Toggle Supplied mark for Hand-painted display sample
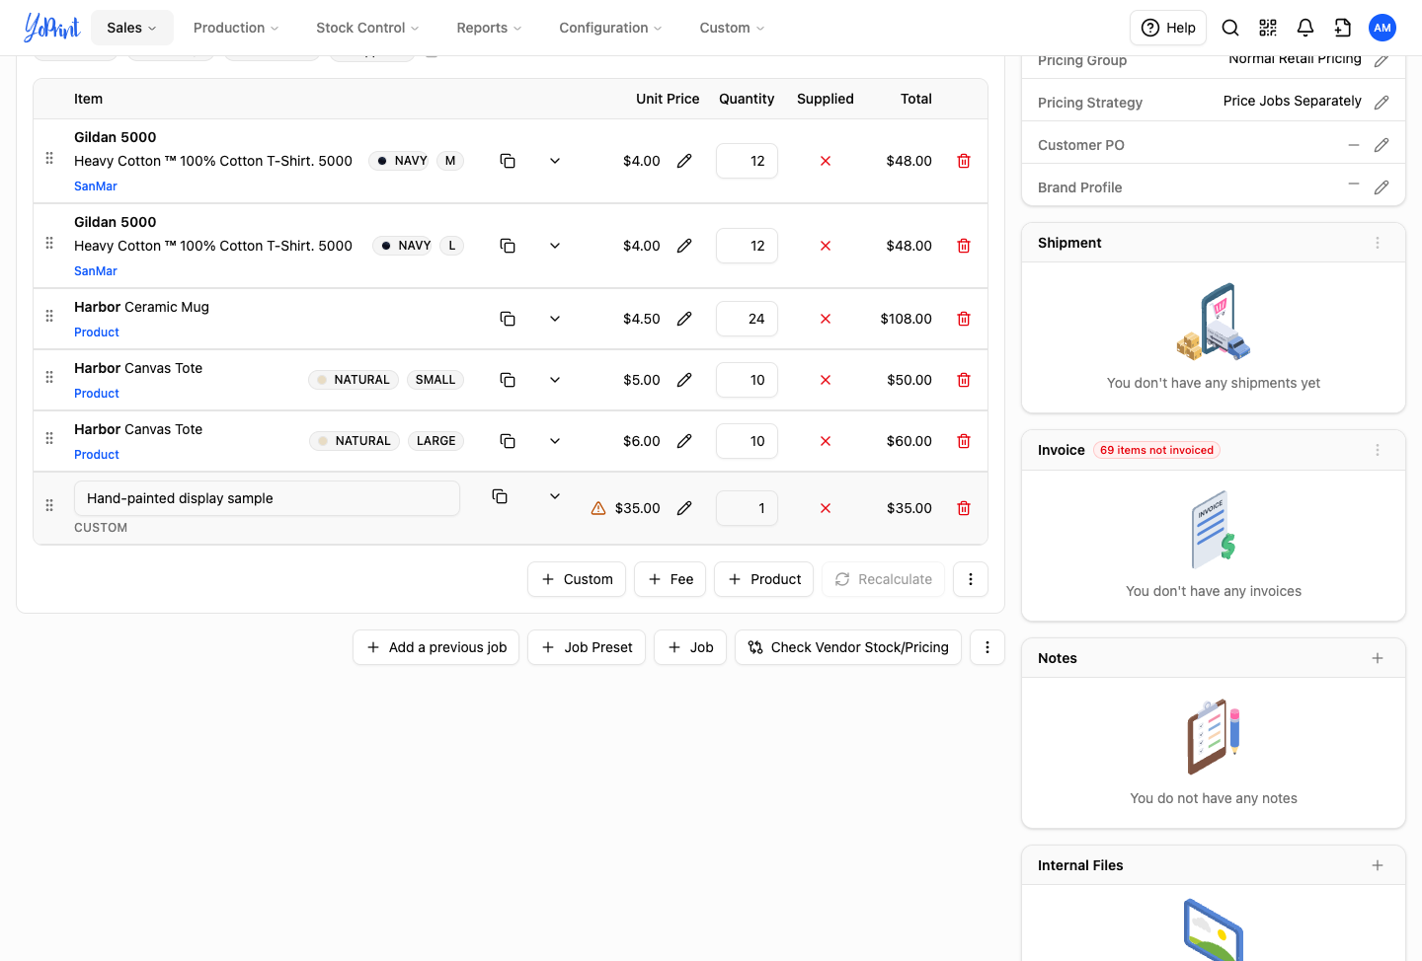The image size is (1422, 961). point(826,508)
